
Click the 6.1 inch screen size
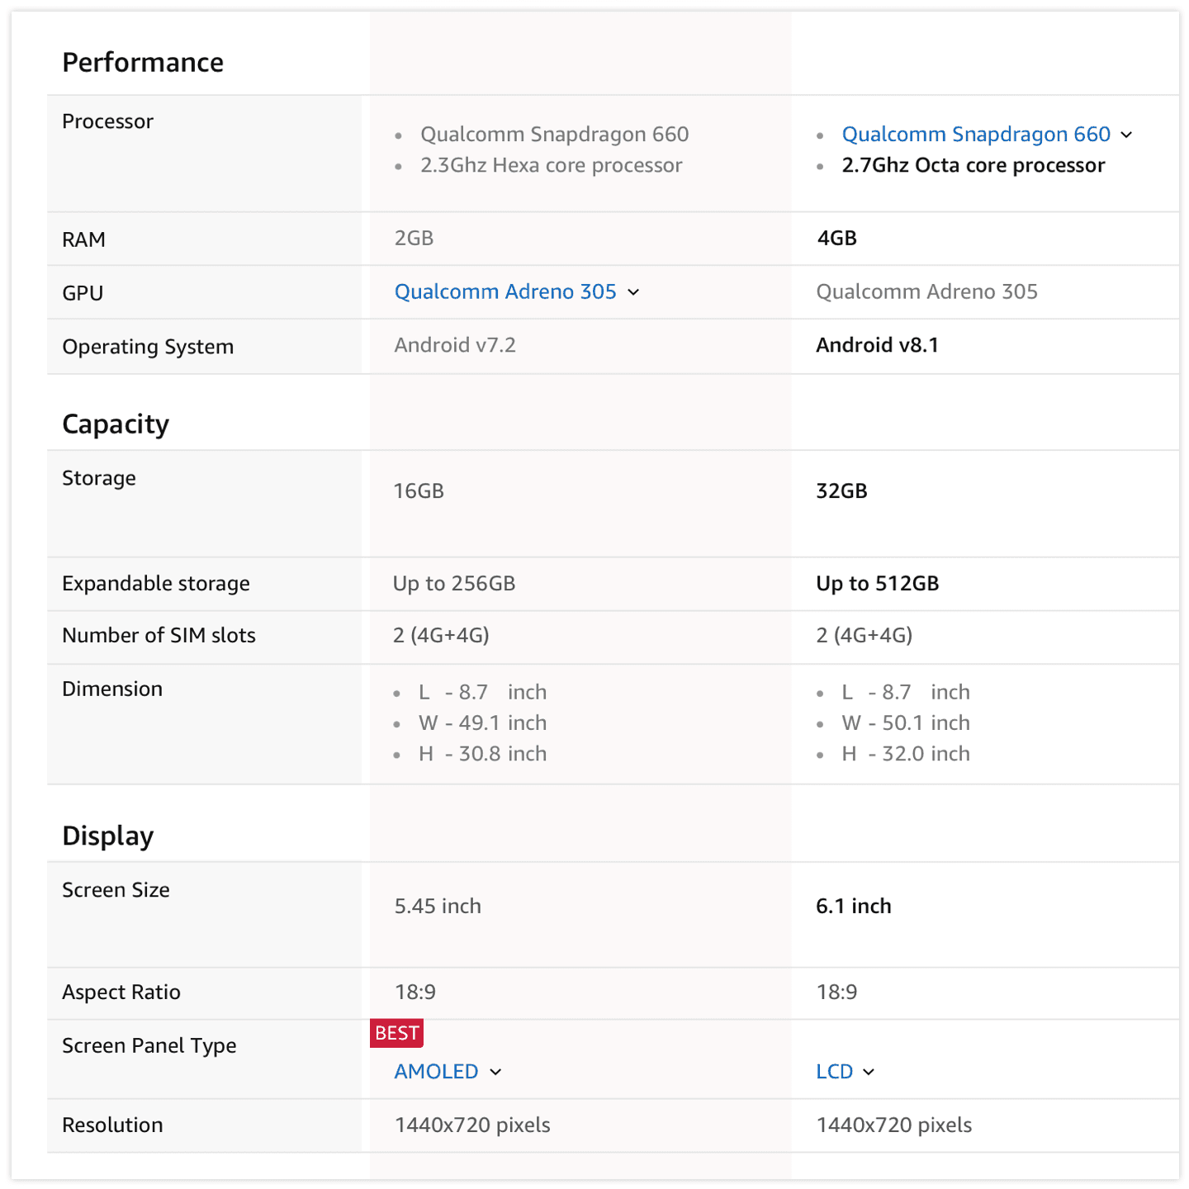pyautogui.click(x=854, y=907)
